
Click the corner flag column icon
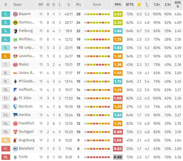[147, 5]
